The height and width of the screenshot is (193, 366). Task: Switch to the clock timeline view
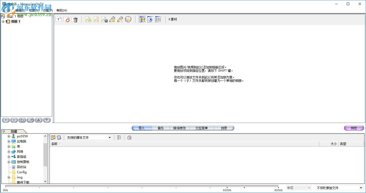[150, 20]
